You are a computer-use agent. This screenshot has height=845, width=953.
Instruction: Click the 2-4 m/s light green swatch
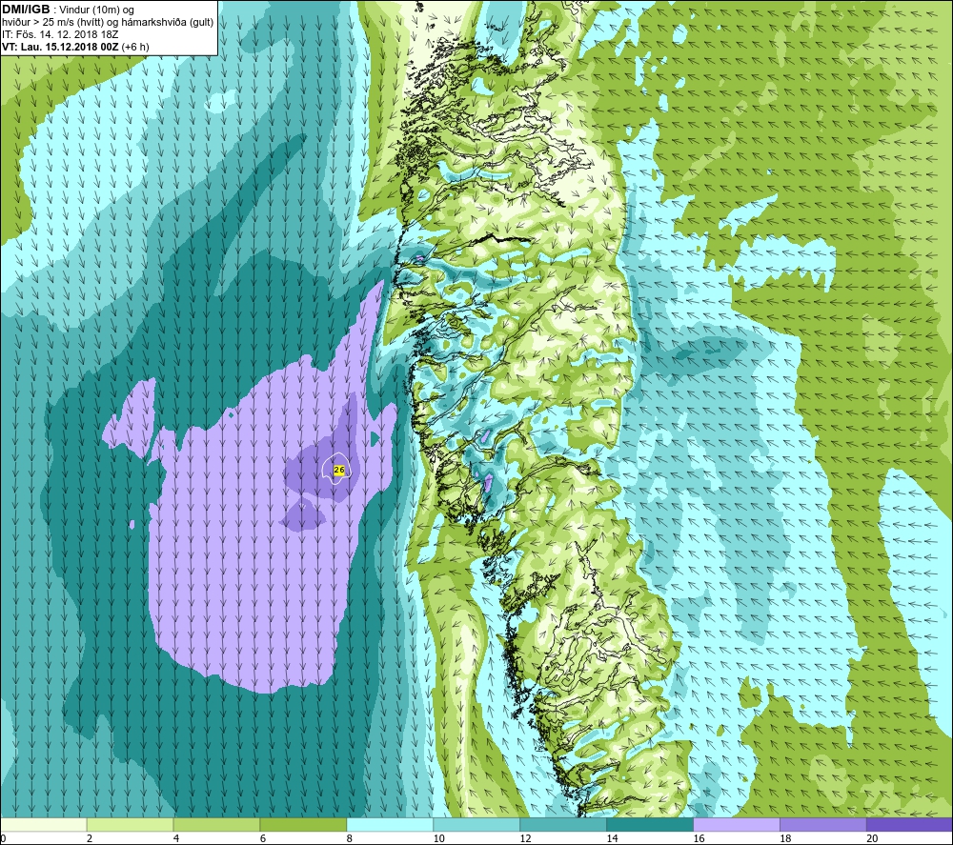[x=130, y=824]
